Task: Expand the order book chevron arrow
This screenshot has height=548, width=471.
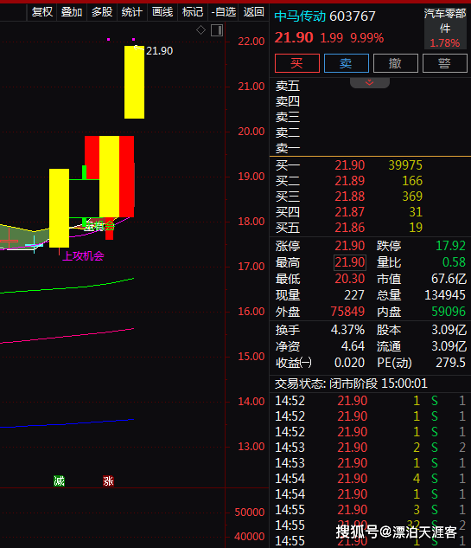Action: click(x=370, y=82)
